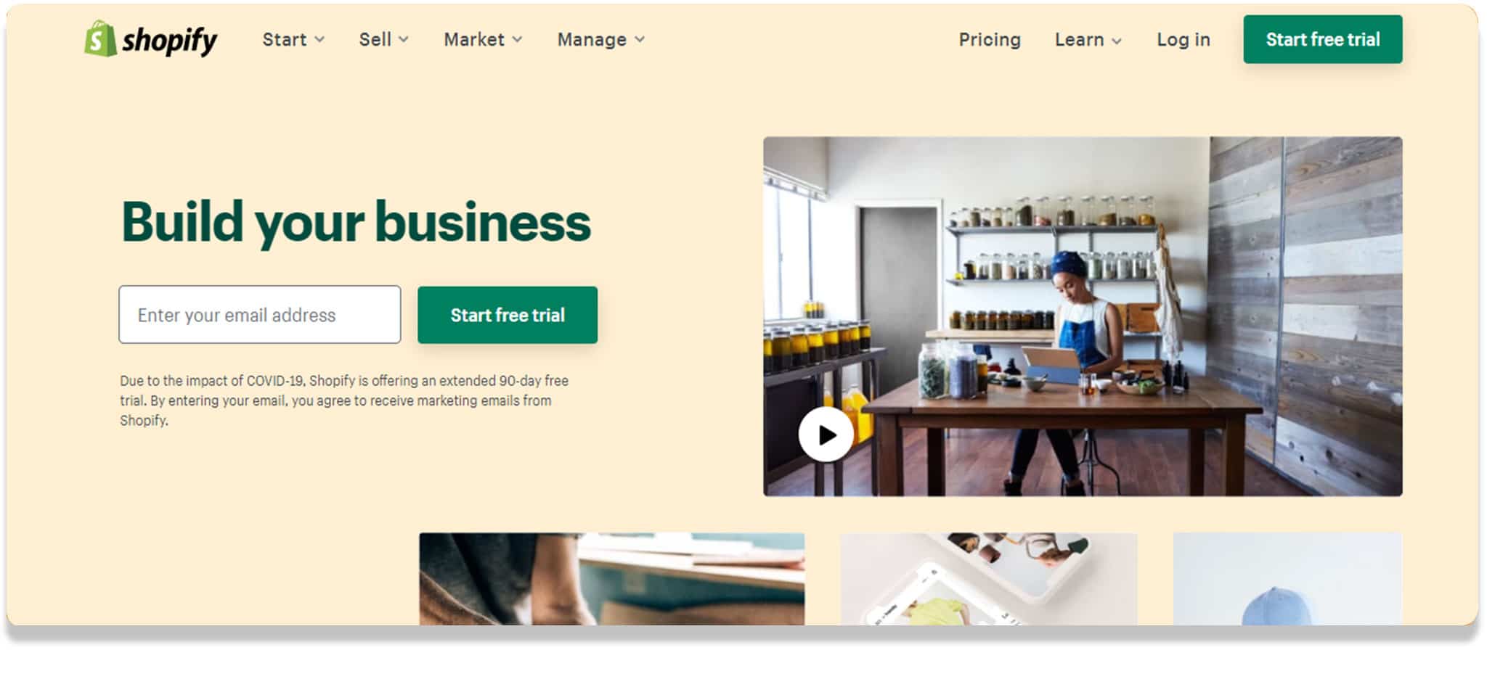This screenshot has height=679, width=1487.
Task: Click Start free trial beside email field
Action: click(x=508, y=315)
